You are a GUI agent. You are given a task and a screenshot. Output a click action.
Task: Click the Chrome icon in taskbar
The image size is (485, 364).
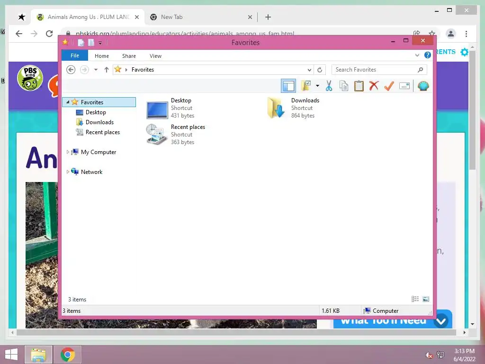coord(68,355)
